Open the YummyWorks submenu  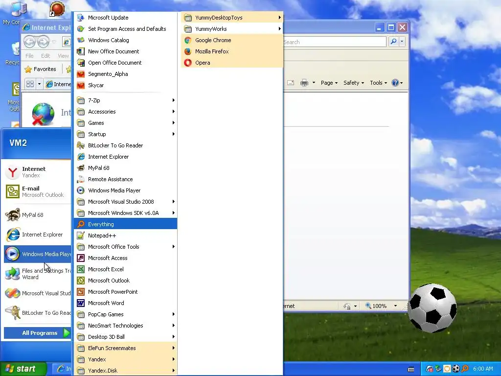(232, 29)
